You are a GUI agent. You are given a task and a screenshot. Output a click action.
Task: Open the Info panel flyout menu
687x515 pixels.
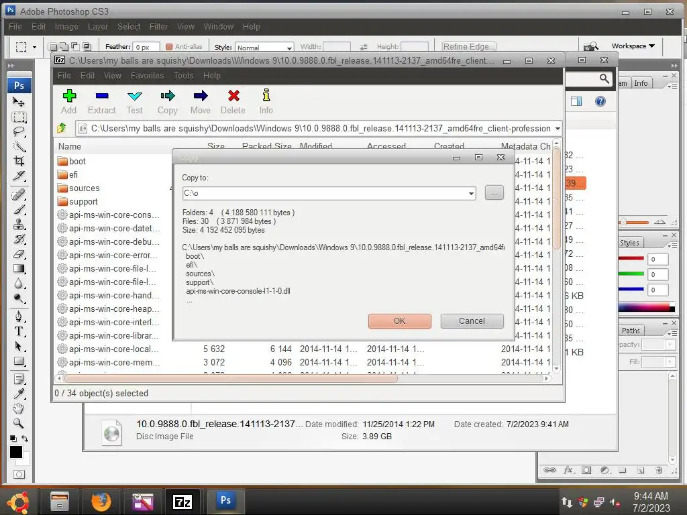[x=672, y=87]
